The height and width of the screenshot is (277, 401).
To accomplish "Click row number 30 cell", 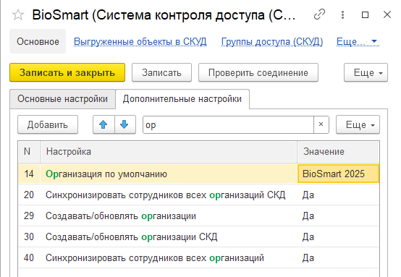I will tap(29, 236).
